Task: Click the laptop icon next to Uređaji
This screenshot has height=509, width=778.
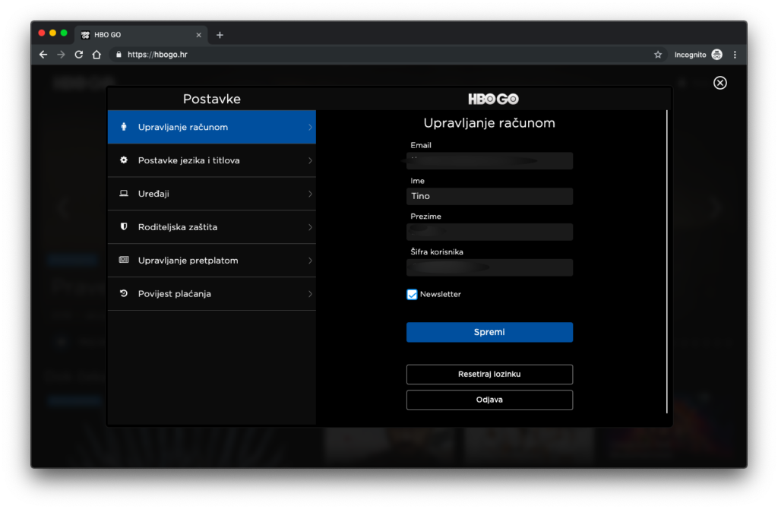Action: coord(124,194)
